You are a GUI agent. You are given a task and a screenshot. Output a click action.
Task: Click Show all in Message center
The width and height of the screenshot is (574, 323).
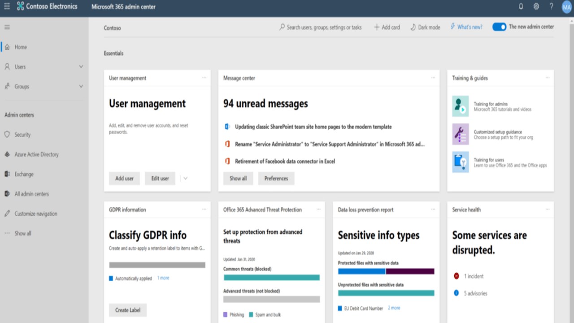(x=238, y=178)
